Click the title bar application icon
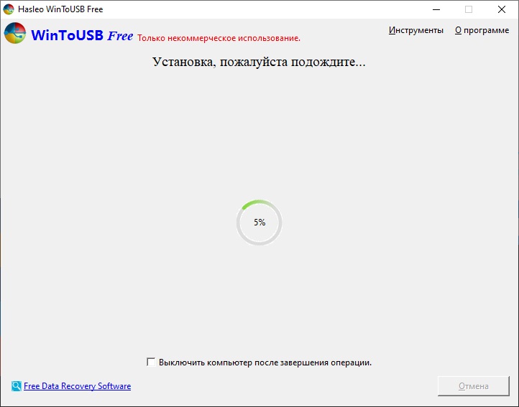This screenshot has width=519, height=407. [x=9, y=9]
